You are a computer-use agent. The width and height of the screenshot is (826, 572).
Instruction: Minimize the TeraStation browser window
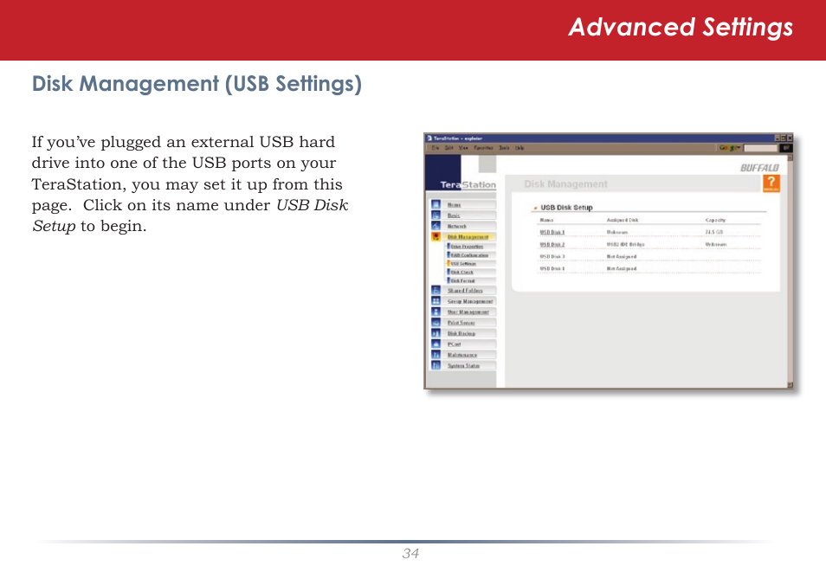pos(777,138)
